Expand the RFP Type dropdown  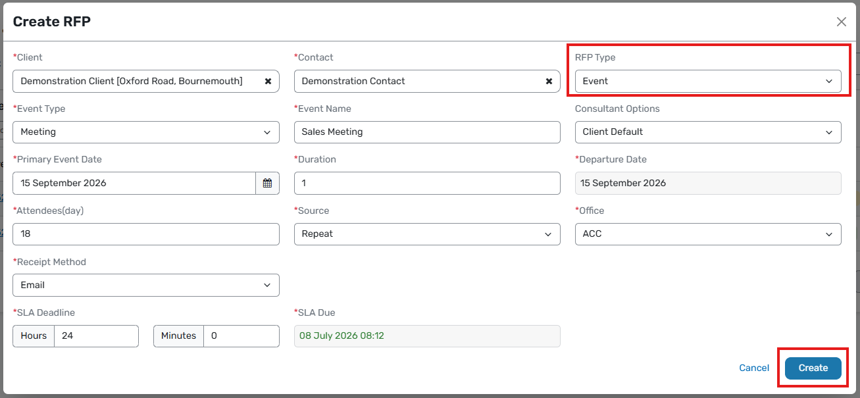point(708,81)
